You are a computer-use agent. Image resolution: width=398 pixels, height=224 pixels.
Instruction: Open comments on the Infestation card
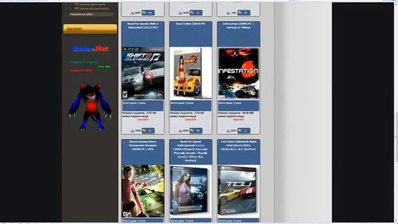244,131
